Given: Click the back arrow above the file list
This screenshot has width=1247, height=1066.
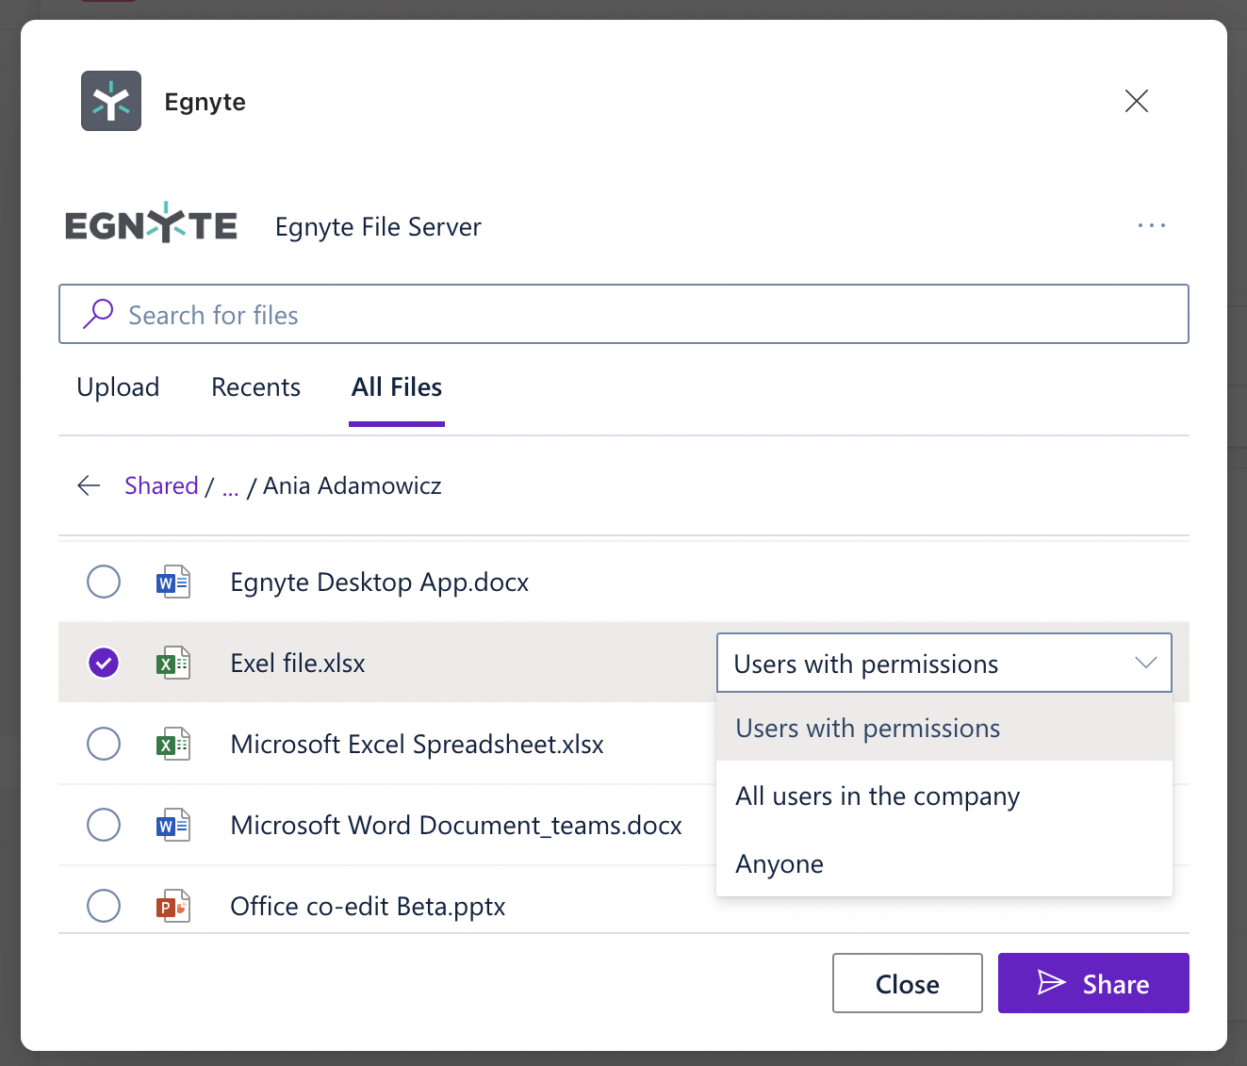Looking at the screenshot, I should pyautogui.click(x=88, y=484).
